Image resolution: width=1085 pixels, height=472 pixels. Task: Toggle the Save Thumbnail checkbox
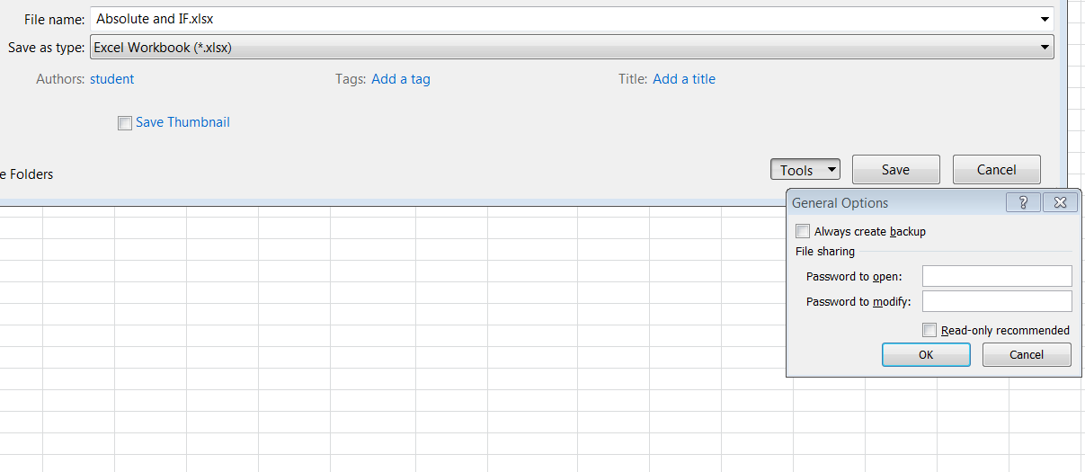125,123
